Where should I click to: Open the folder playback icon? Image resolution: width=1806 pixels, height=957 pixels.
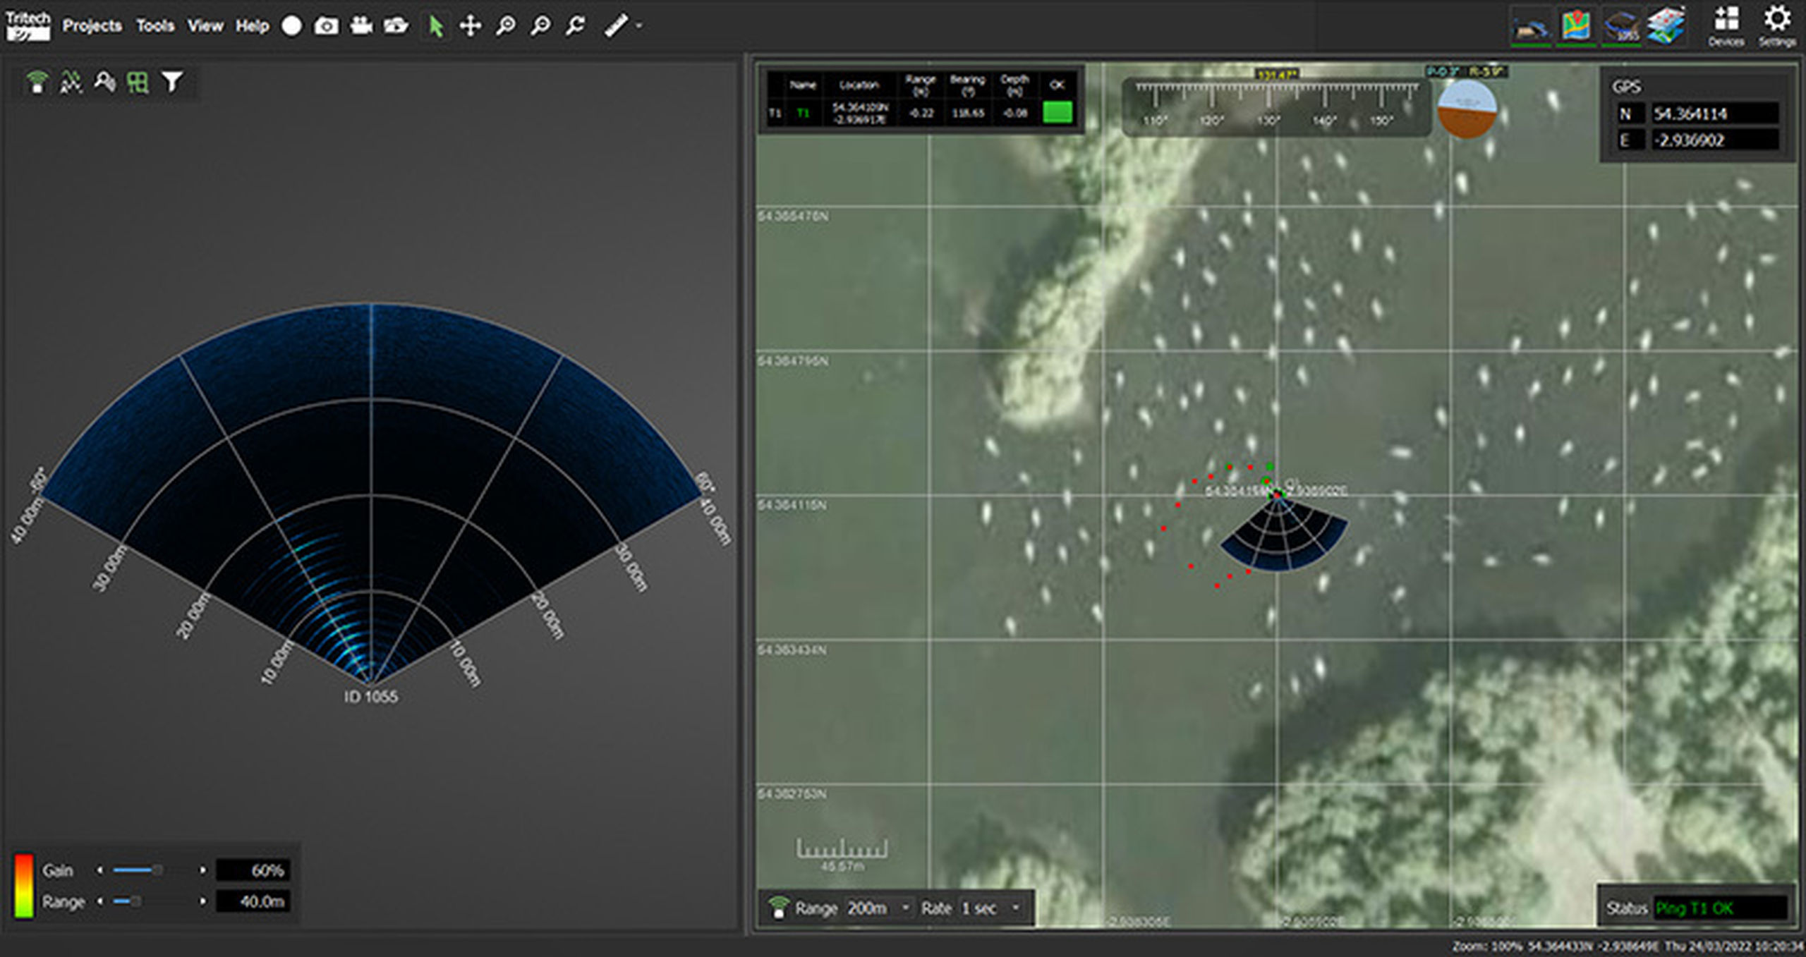point(396,26)
